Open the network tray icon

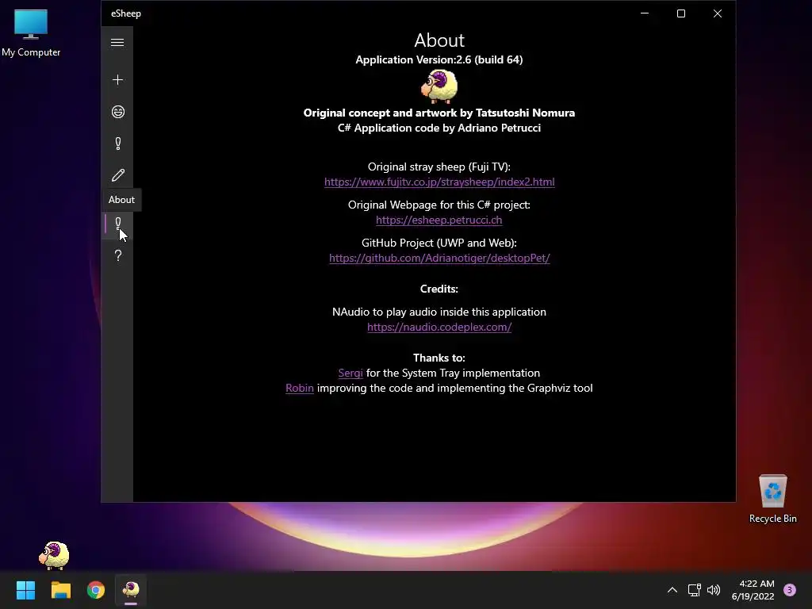click(x=694, y=590)
